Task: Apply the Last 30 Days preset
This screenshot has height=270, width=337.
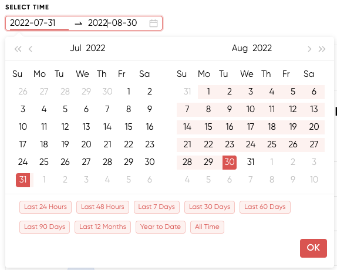Action: (210, 207)
